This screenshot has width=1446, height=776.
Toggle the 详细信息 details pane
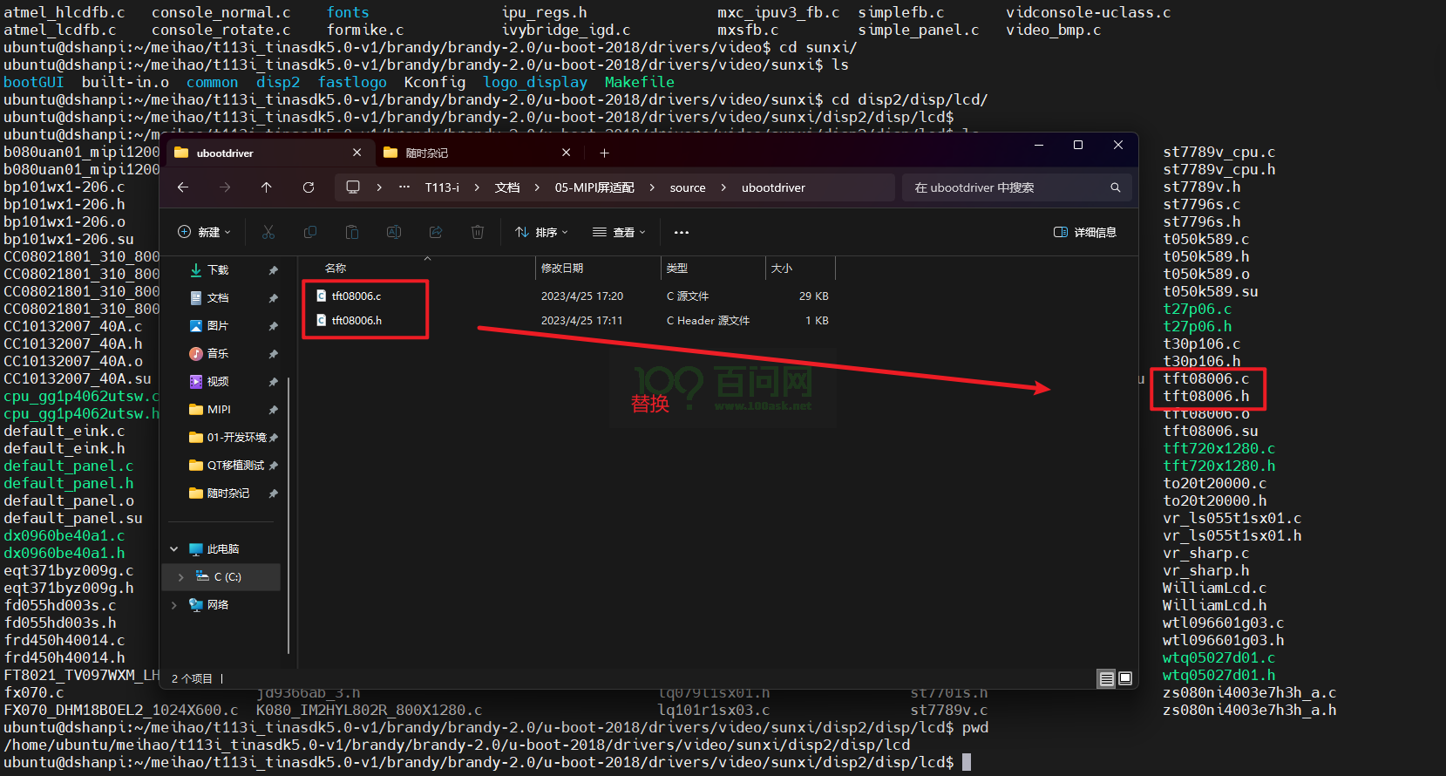click(1085, 232)
